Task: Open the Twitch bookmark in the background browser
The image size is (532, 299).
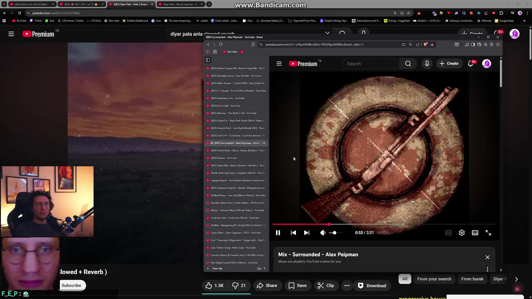Action: (36, 21)
